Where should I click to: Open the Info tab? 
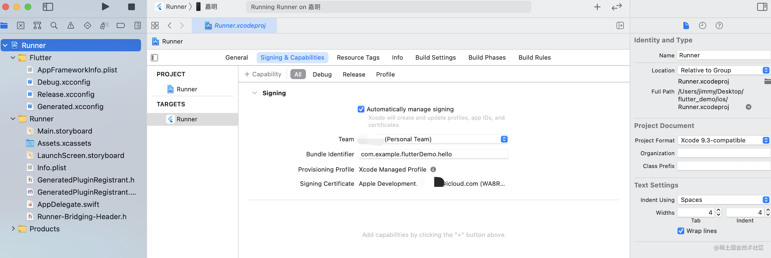(x=397, y=58)
